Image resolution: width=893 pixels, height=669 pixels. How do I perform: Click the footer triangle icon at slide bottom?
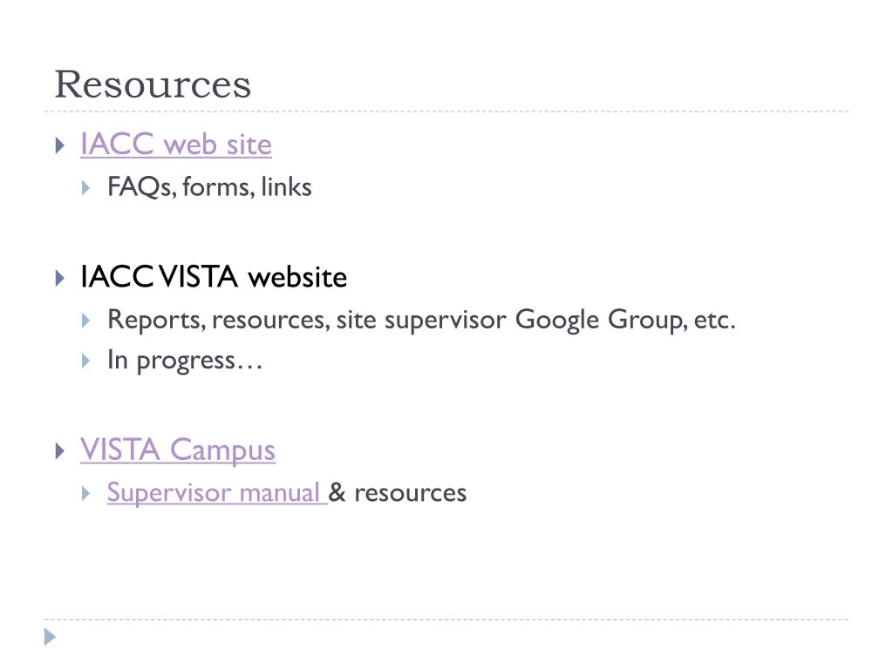pyautogui.click(x=50, y=637)
